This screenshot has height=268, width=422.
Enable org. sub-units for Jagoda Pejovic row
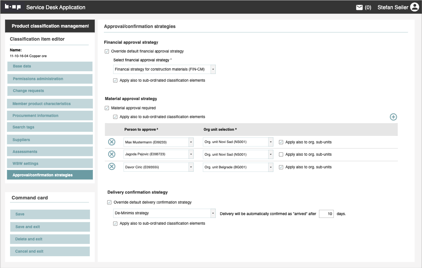point(281,155)
